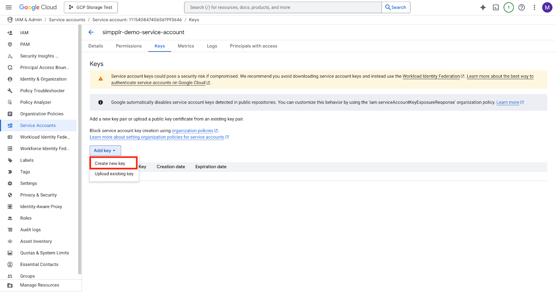Viewport: 555px width, 292px height.
Task: Select Create new key option
Action: point(110,164)
